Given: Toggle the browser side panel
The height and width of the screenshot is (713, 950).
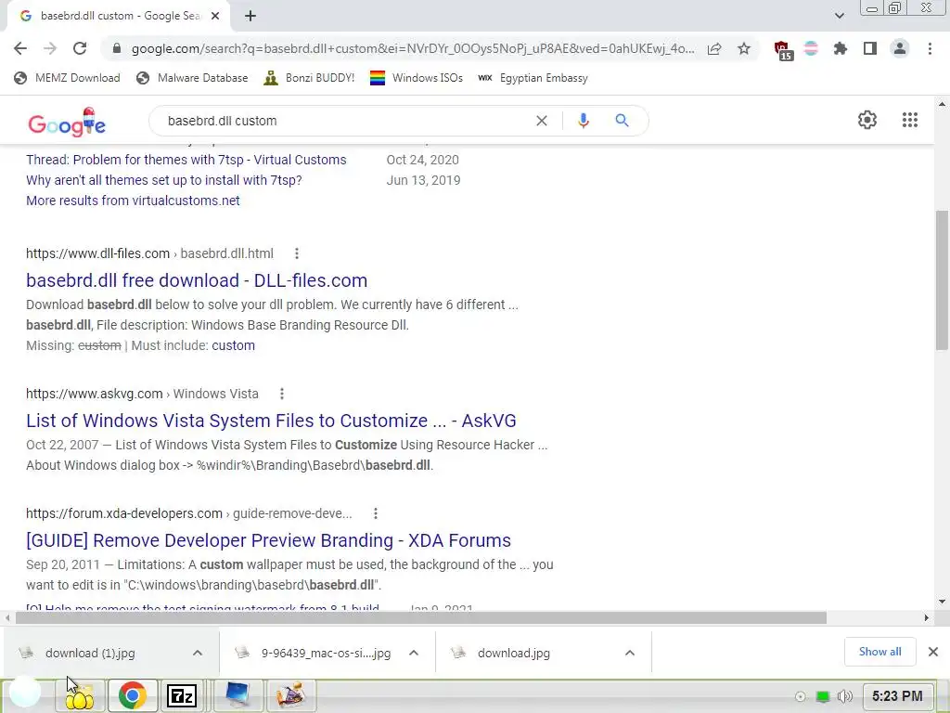Looking at the screenshot, I should pyautogui.click(x=870, y=48).
